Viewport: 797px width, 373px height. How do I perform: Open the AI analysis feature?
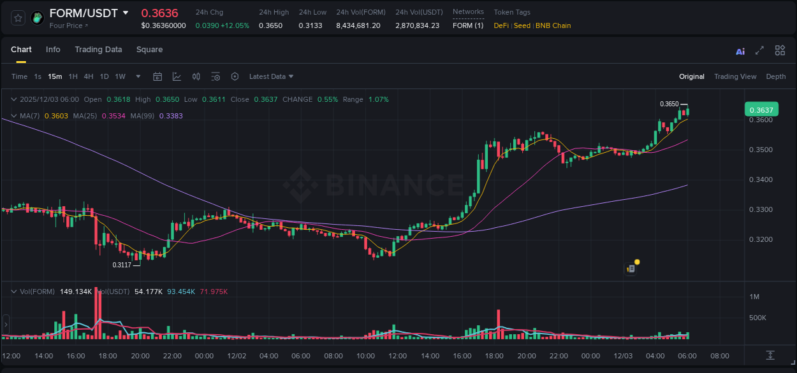[x=740, y=50]
